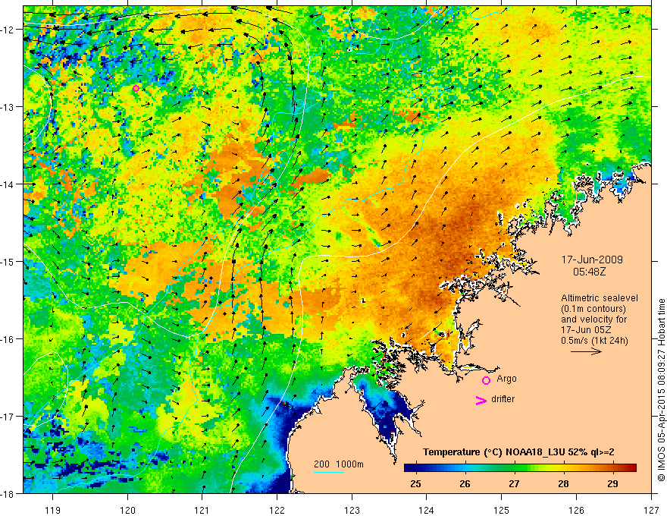
Task: Click the temperature color bar
Action: tap(520, 467)
